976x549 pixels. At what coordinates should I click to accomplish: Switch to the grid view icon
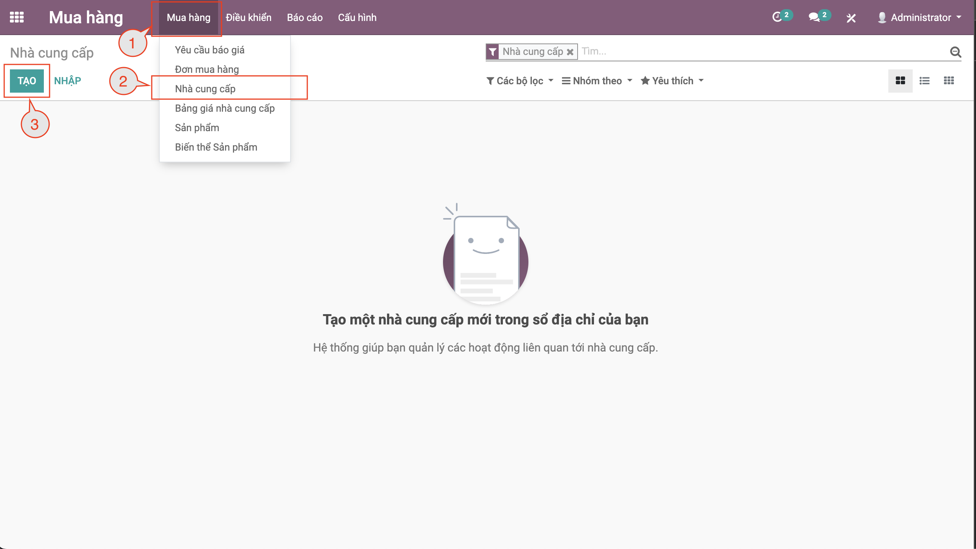(x=949, y=81)
